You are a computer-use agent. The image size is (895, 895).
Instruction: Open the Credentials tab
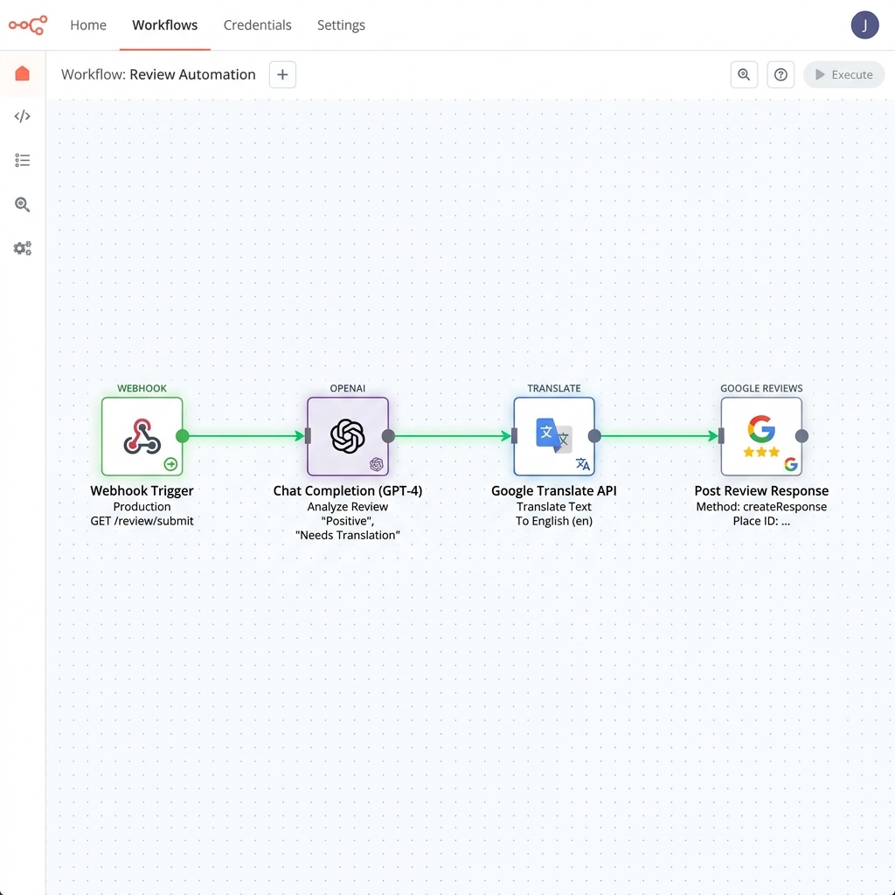[x=258, y=25]
